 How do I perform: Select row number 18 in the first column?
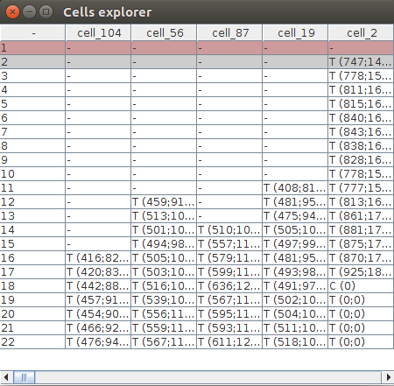pyautogui.click(x=32, y=286)
